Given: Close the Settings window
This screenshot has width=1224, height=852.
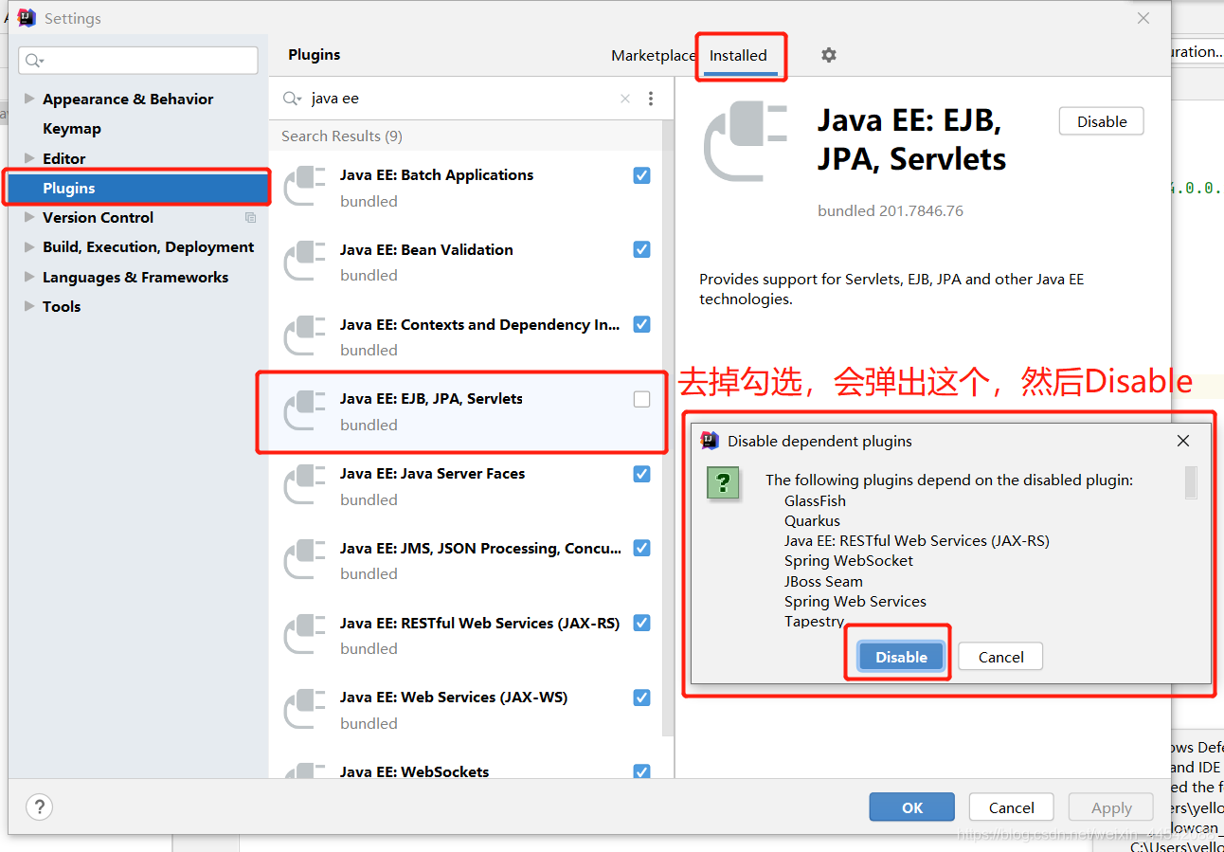Looking at the screenshot, I should pyautogui.click(x=1143, y=18).
